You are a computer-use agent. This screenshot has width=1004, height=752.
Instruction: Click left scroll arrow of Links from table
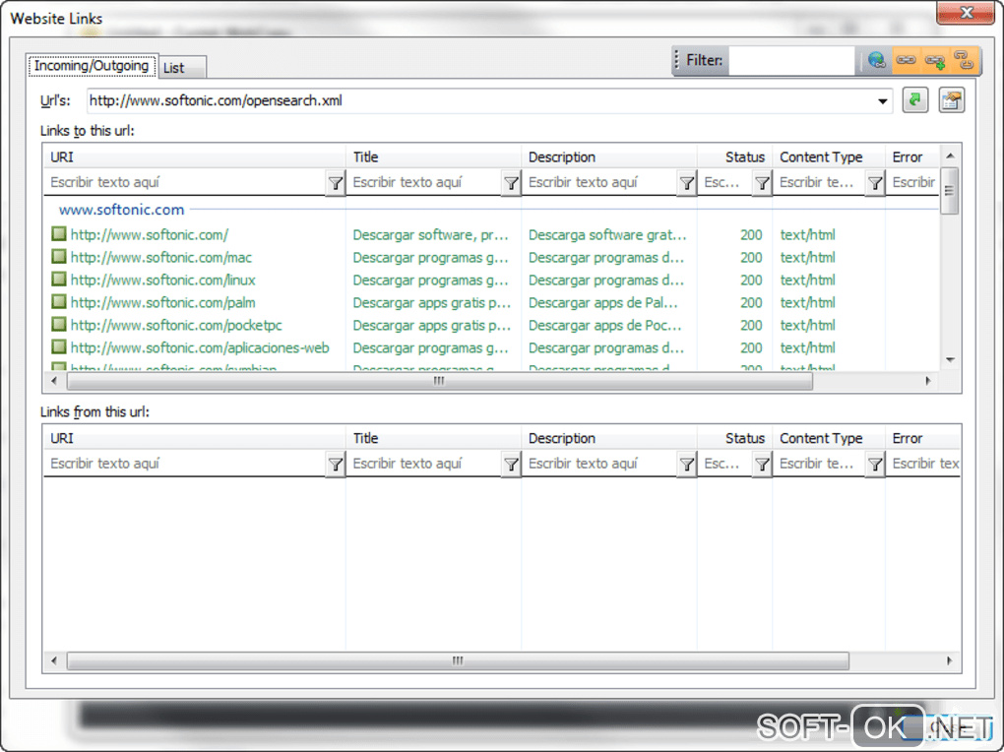click(54, 660)
